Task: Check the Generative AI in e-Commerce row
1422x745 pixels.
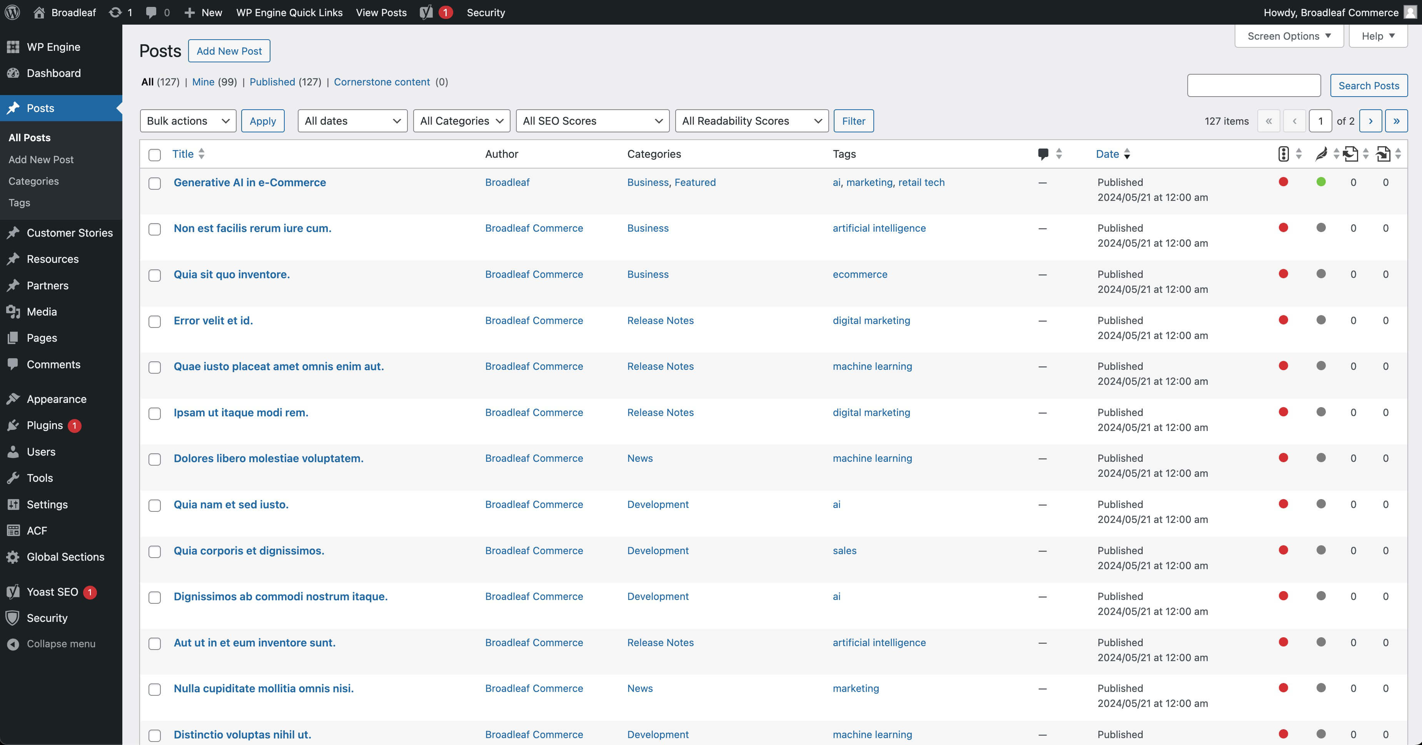Action: [155, 183]
